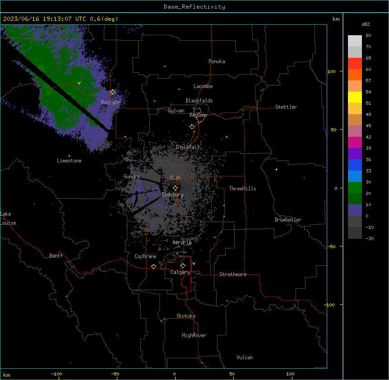Select the Banff label
This screenshot has height=380, width=389.
(x=56, y=256)
